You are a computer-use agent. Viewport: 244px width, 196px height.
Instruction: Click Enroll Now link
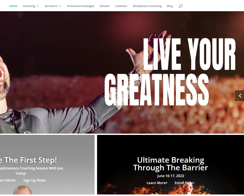(x=185, y=183)
